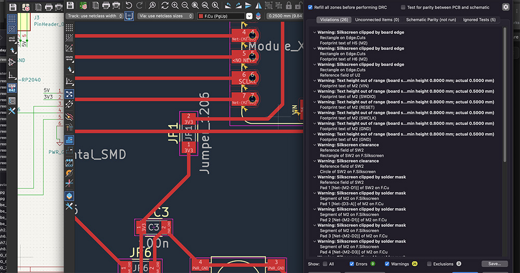Enable Refill all zones before performing DRC
Viewport: 520px width, 273px height.
coord(310,7)
